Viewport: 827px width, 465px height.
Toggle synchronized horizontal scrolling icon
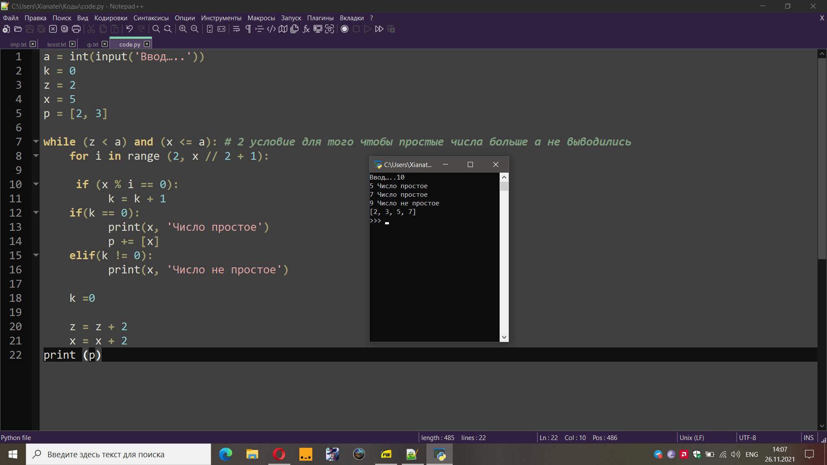[221, 29]
